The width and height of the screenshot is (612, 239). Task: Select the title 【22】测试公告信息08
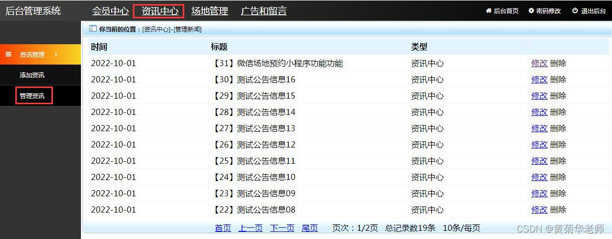(253, 210)
